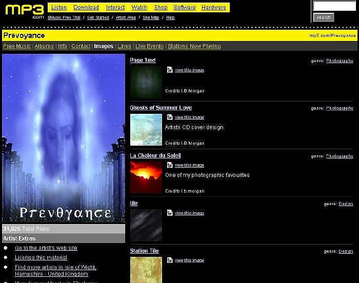359x283 pixels.
Task: Click Photography genre for Ghosts of Summer Love
Action: [340, 108]
